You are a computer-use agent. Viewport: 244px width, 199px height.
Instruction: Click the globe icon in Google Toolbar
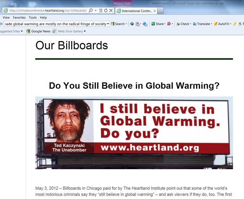tap(132, 24)
